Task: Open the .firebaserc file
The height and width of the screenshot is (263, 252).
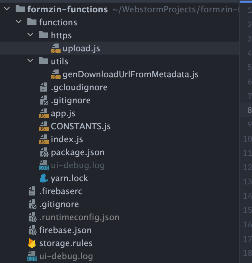Action: 61,191
